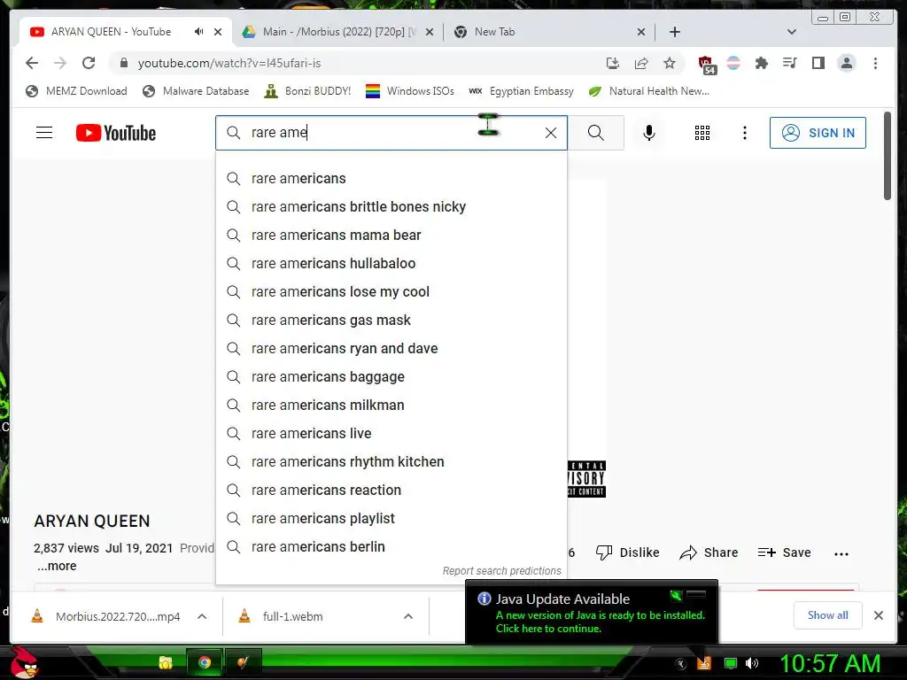Expand options for Morbius.2022.720....mp4 download
Image resolution: width=907 pixels, height=680 pixels.
coord(202,616)
